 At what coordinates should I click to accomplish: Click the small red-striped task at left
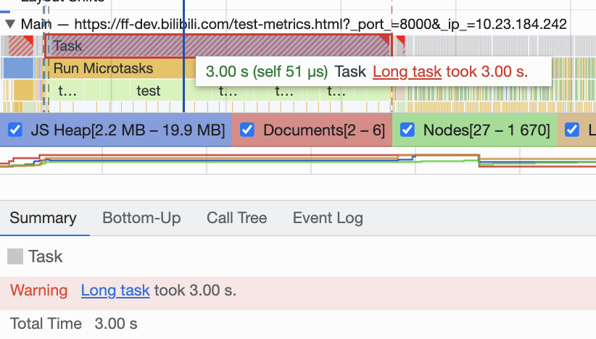[20, 46]
